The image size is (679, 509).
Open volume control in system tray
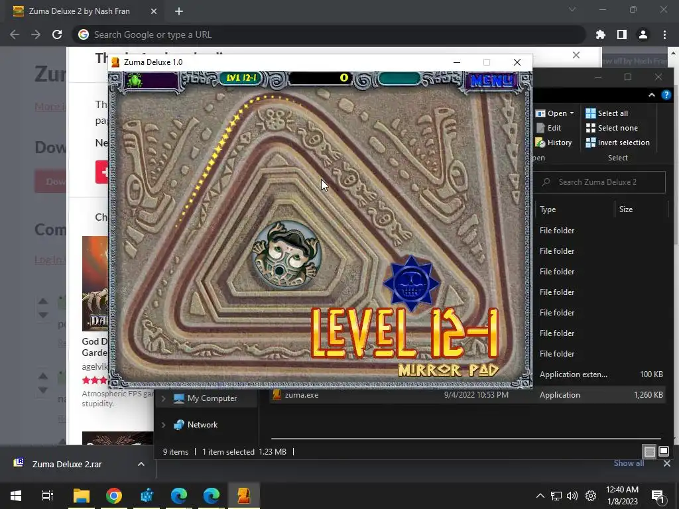point(572,496)
